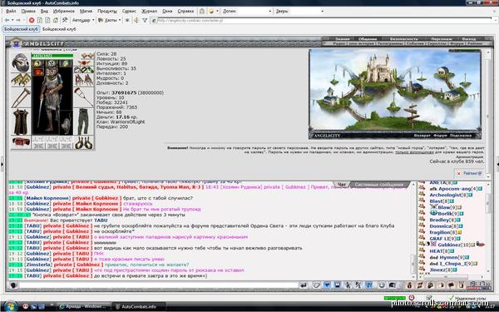The height and width of the screenshot is (312, 499).
Task: Open the Автоудар dropdown
Action: click(83, 20)
